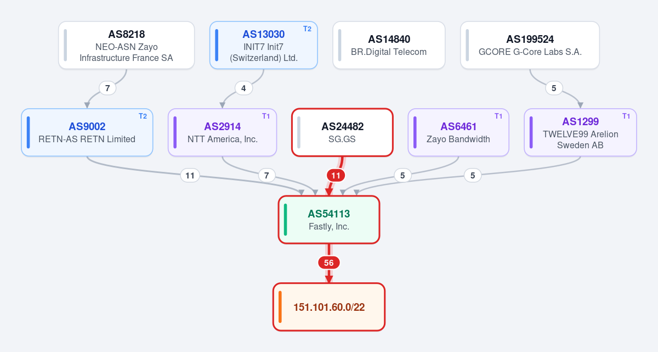Click the red 56 edge label
The width and height of the screenshot is (658, 352).
click(329, 263)
